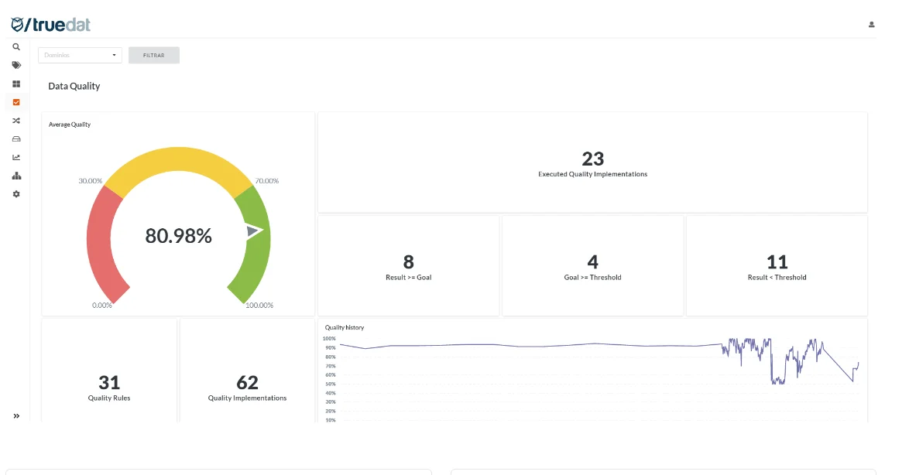
Task: Open the settings gear sidebar icon
Action: (x=16, y=194)
